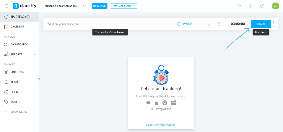Click the PROJECTS document icon
The height and width of the screenshot is (132, 283).
coord(6,72)
